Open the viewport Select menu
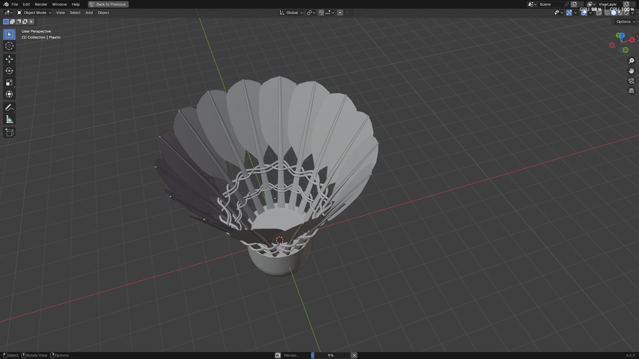 (75, 13)
